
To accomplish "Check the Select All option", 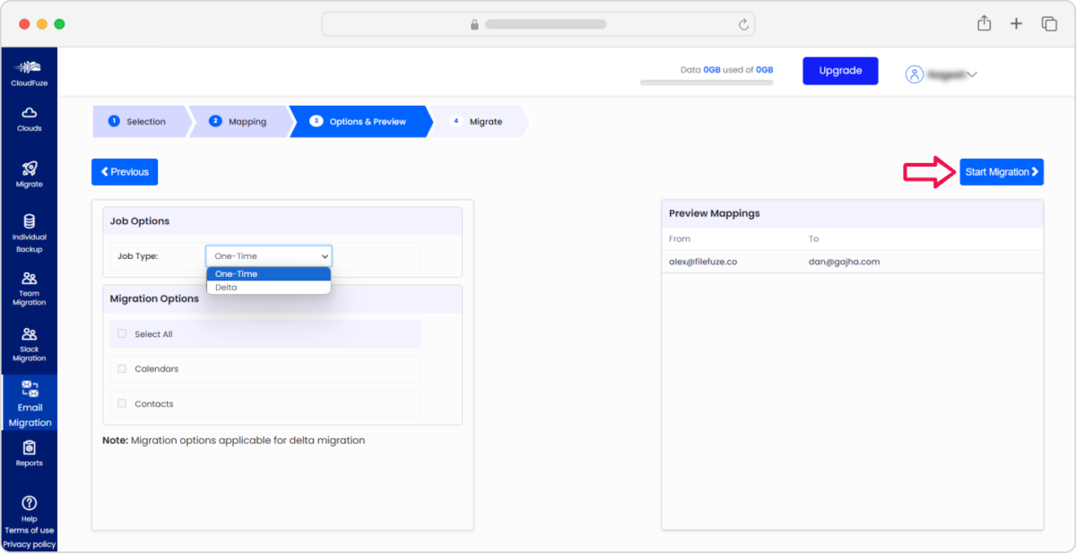I will tap(122, 333).
